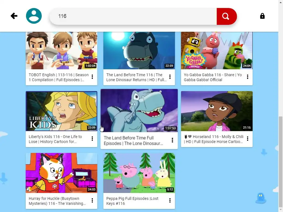Open options for Land Before Time 116
The height and width of the screenshot is (212, 283).
click(170, 77)
